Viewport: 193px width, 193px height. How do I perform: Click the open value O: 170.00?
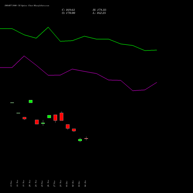(68, 13)
